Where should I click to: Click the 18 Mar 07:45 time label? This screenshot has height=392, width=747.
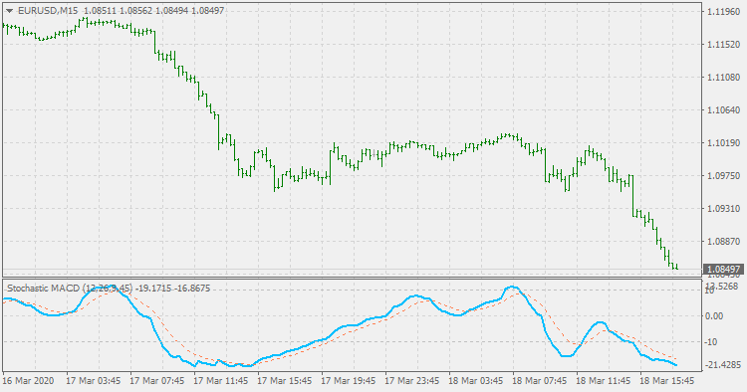pyautogui.click(x=539, y=381)
